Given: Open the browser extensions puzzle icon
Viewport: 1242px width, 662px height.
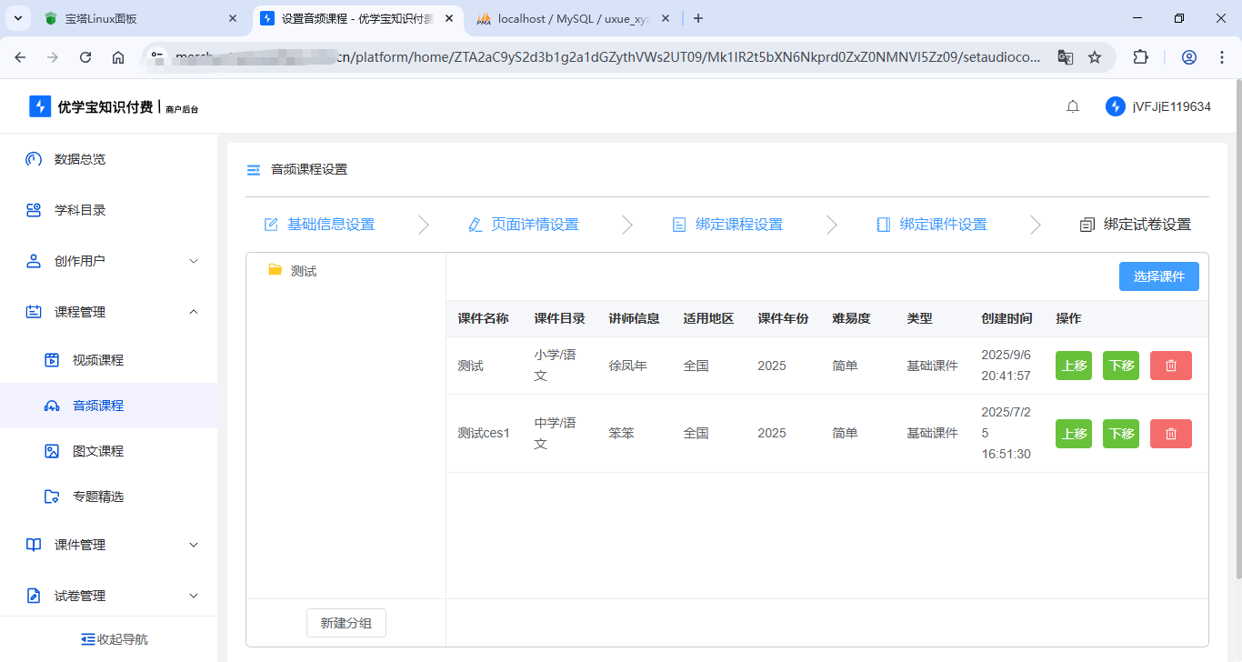Looking at the screenshot, I should (1140, 57).
